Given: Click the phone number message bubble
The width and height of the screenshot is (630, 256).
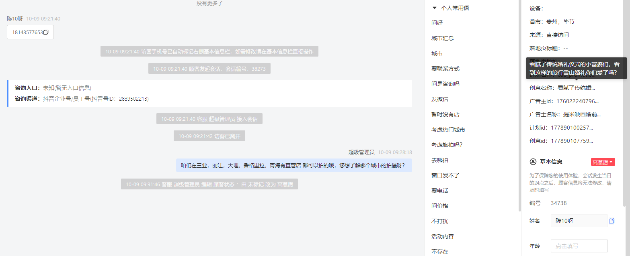Looking at the screenshot, I should 30,32.
